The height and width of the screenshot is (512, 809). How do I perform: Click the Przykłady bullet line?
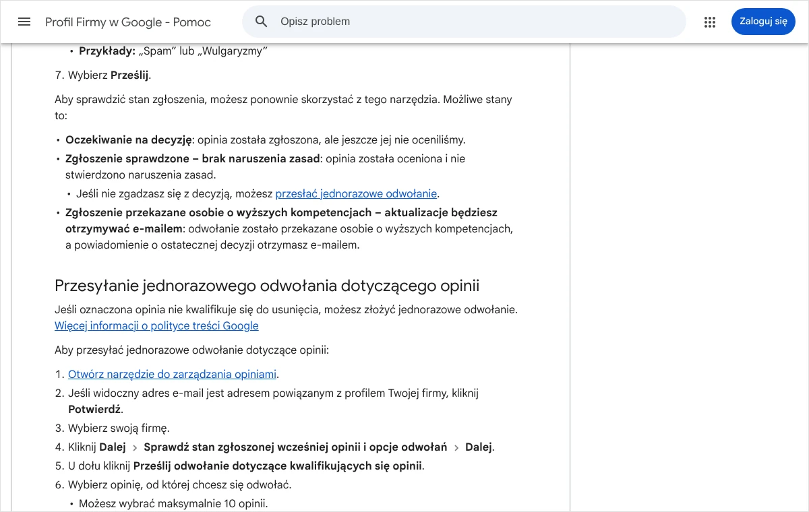click(173, 51)
